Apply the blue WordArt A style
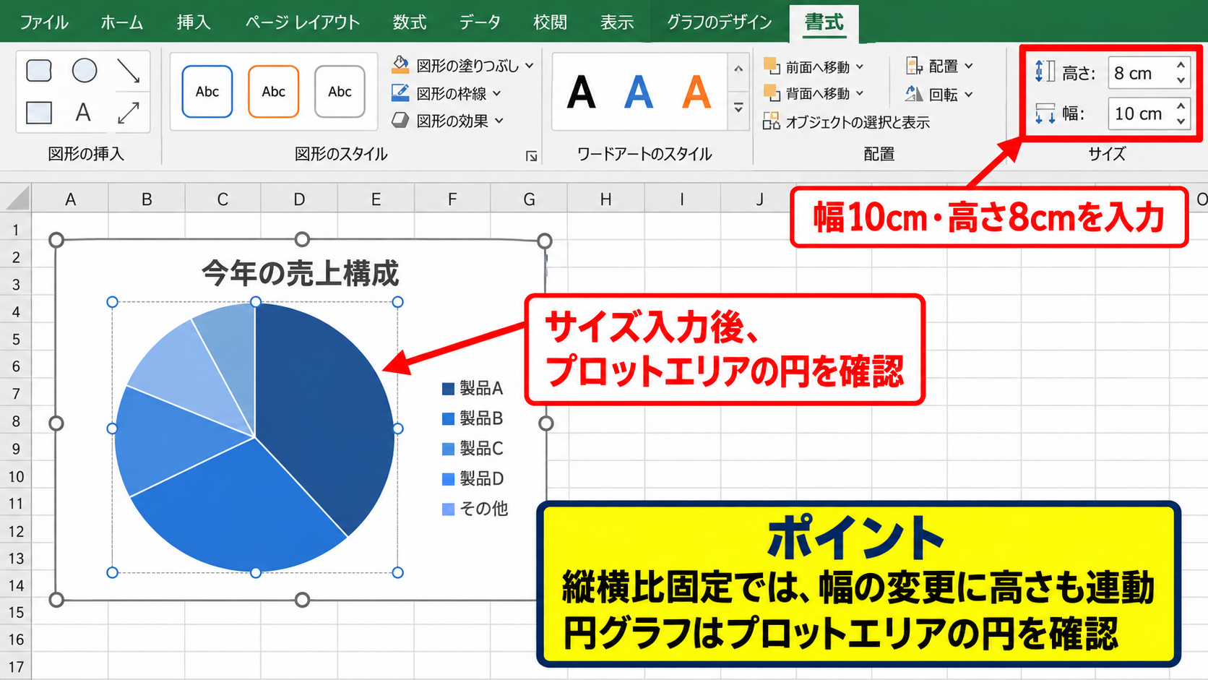 (639, 92)
